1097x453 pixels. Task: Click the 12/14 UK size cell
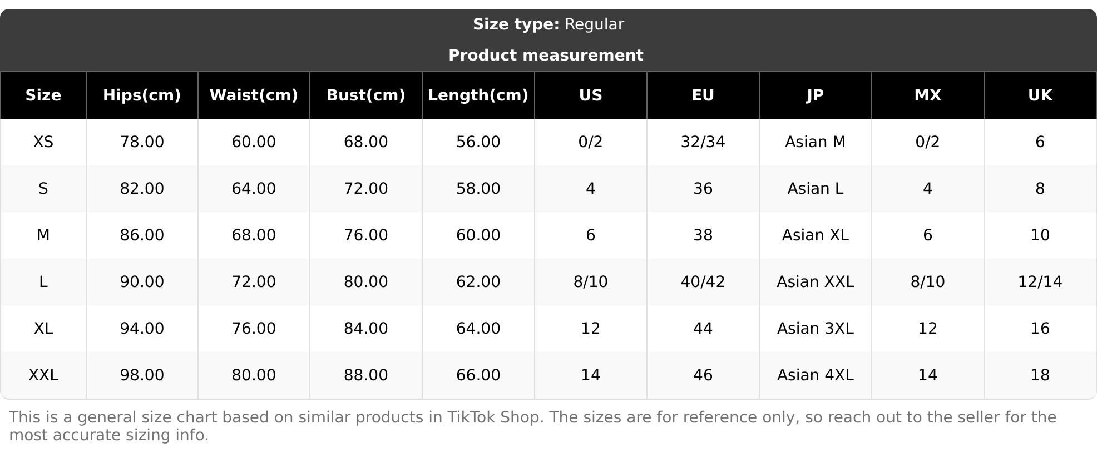(x=1040, y=282)
